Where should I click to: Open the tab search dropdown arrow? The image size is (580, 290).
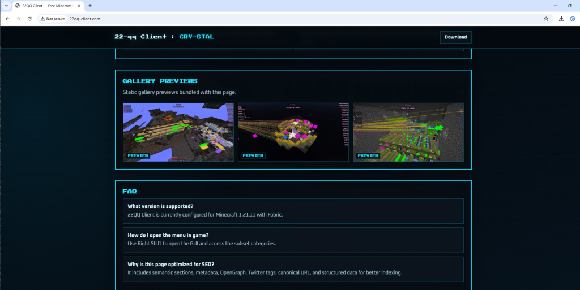point(6,6)
